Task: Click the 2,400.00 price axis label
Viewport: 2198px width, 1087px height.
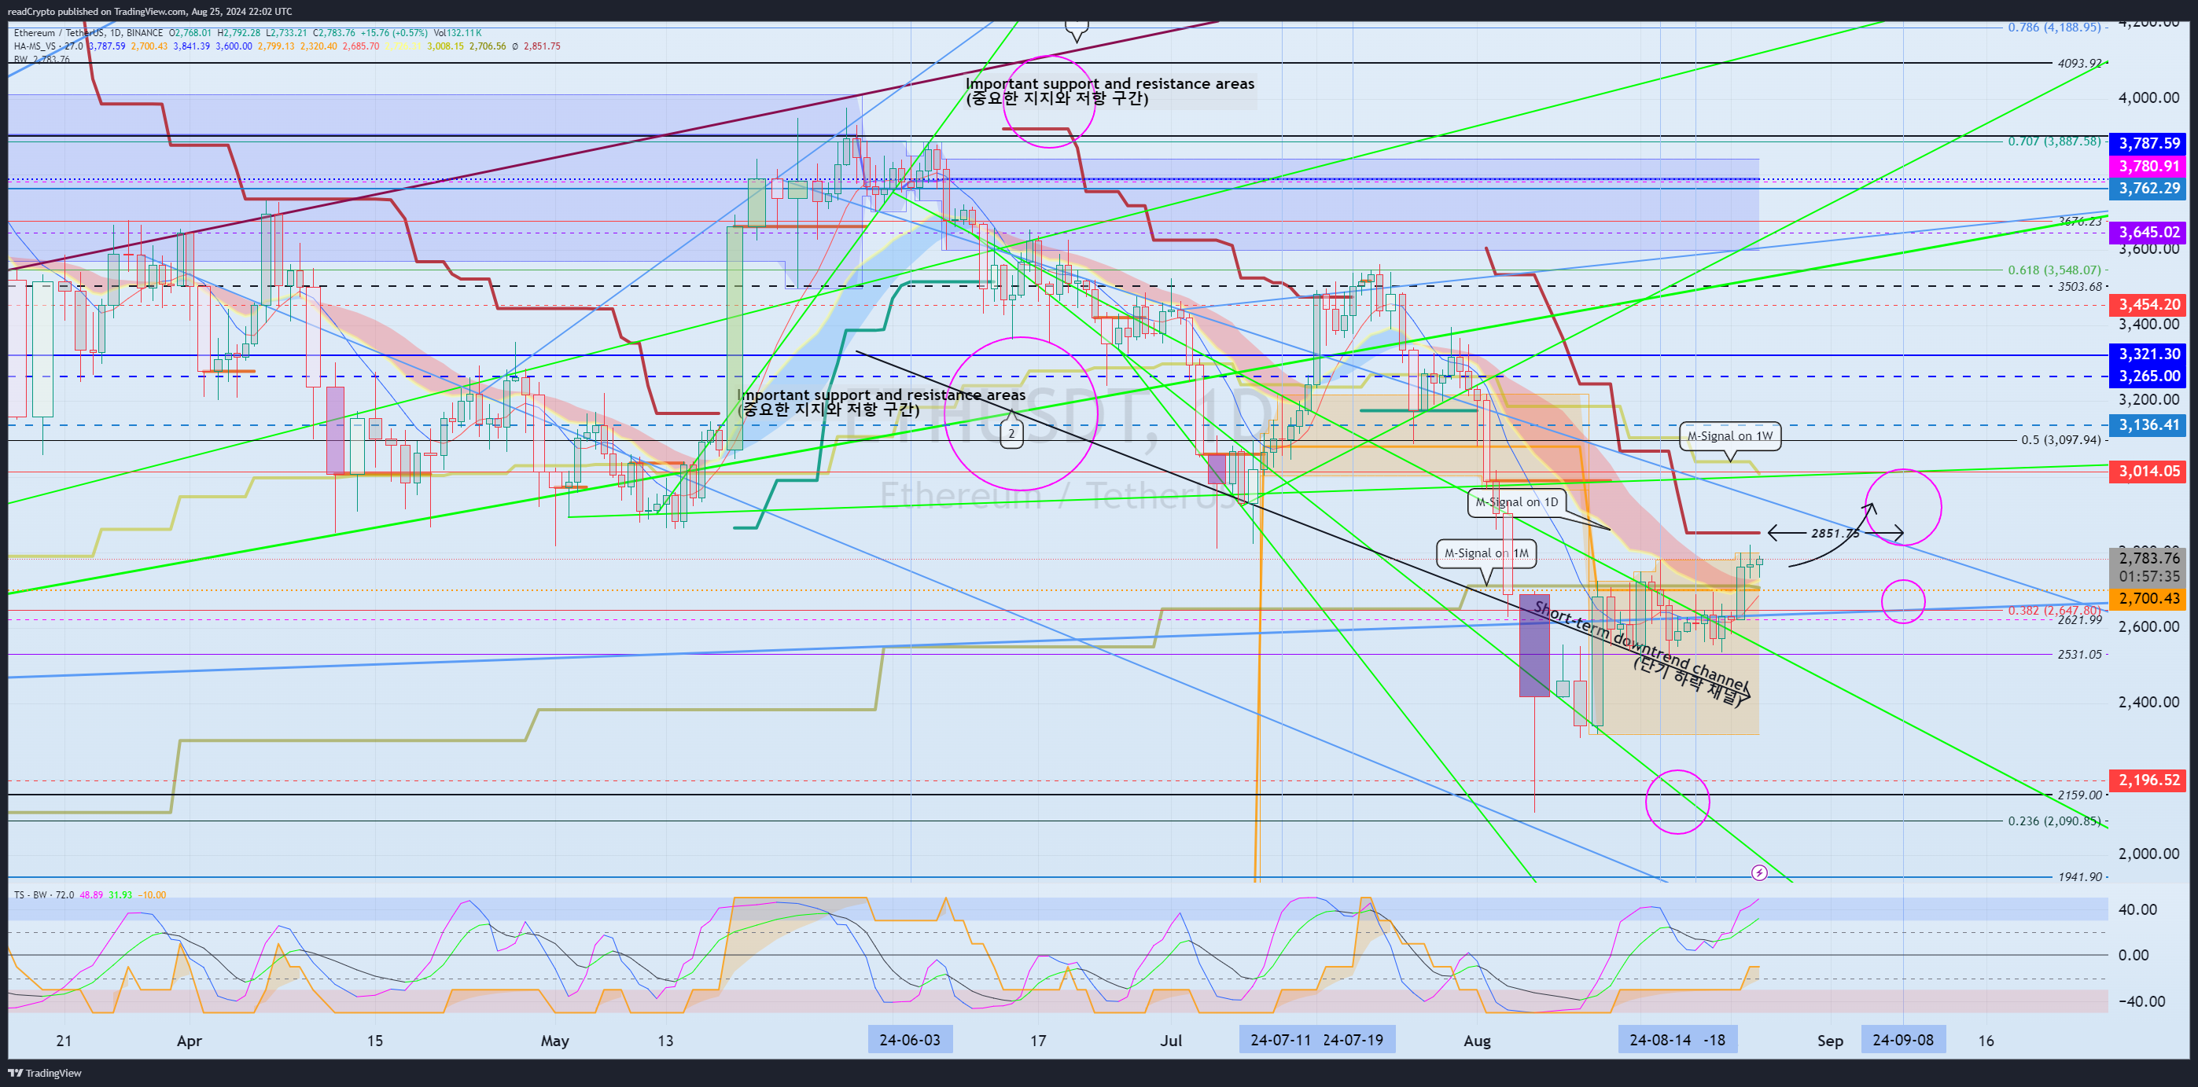Action: (x=2148, y=702)
